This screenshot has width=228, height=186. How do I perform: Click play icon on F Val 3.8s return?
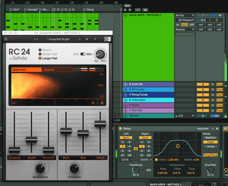(125, 111)
